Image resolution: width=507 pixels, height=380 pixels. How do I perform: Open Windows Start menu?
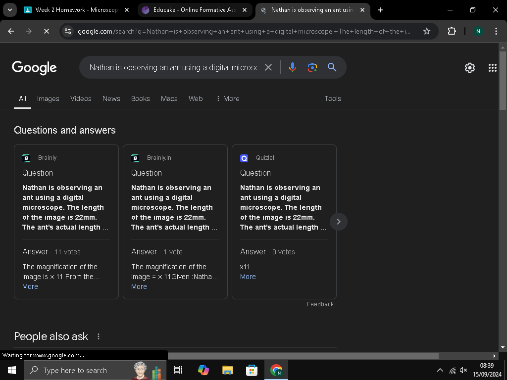pos(12,370)
